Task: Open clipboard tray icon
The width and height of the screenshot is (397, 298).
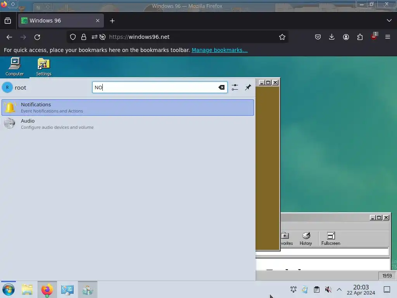Action: 316,289
